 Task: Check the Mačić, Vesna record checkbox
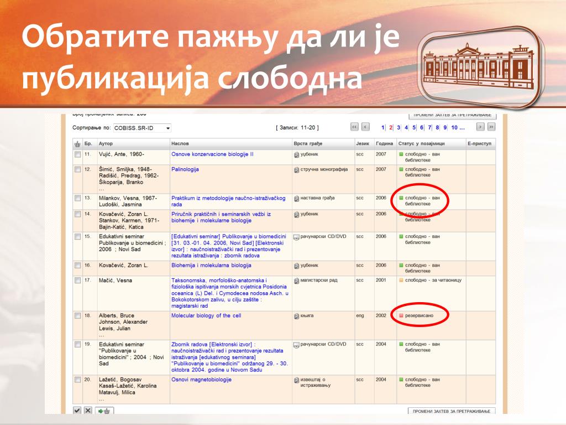pyautogui.click(x=77, y=281)
